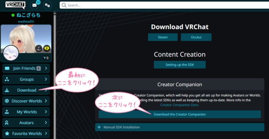
Task: Open Avatars menu item
Action: pos(26,123)
